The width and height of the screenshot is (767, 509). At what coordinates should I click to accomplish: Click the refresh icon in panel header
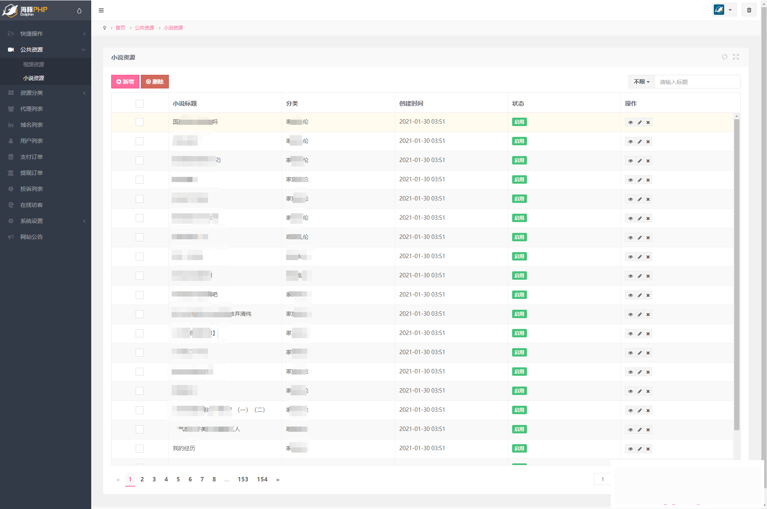(725, 57)
